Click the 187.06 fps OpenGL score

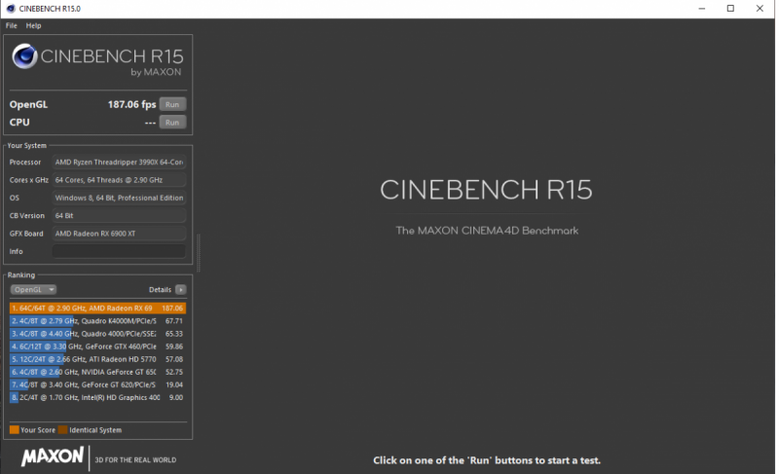pyautogui.click(x=131, y=104)
